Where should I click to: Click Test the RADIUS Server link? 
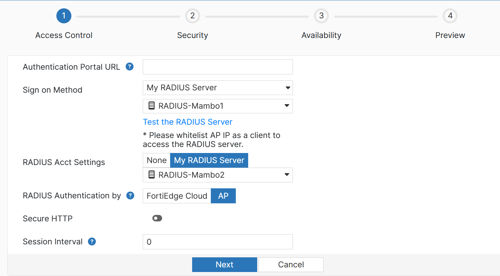pyautogui.click(x=187, y=122)
